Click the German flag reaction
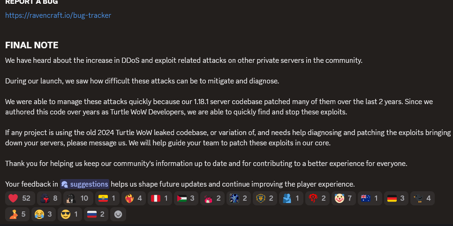The height and width of the screenshot is (226, 453). tap(396, 198)
